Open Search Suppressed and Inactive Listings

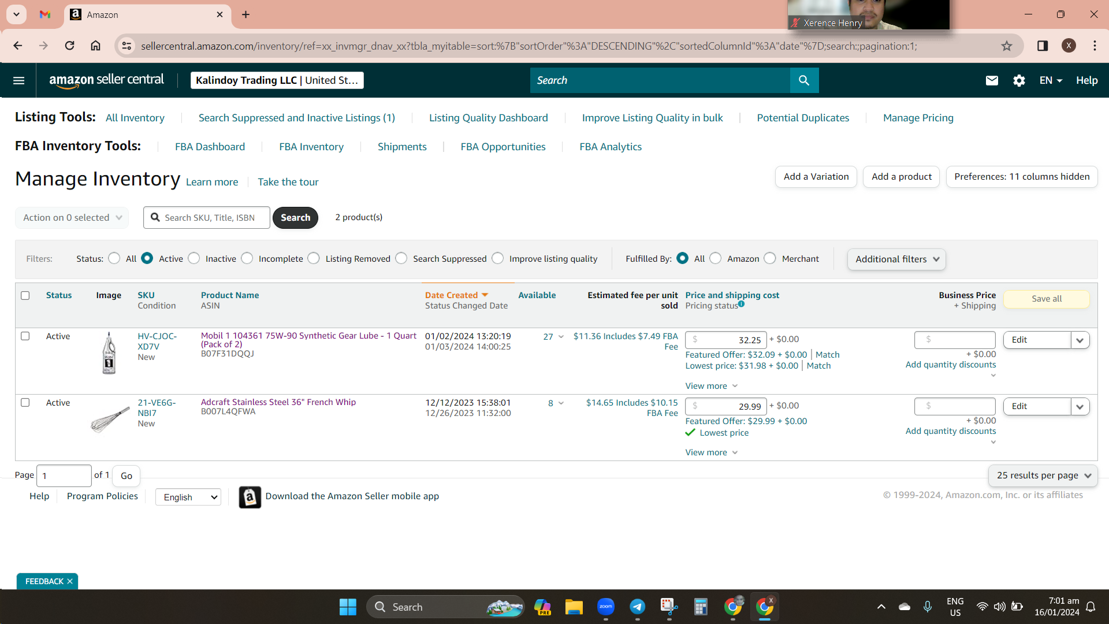pos(297,118)
